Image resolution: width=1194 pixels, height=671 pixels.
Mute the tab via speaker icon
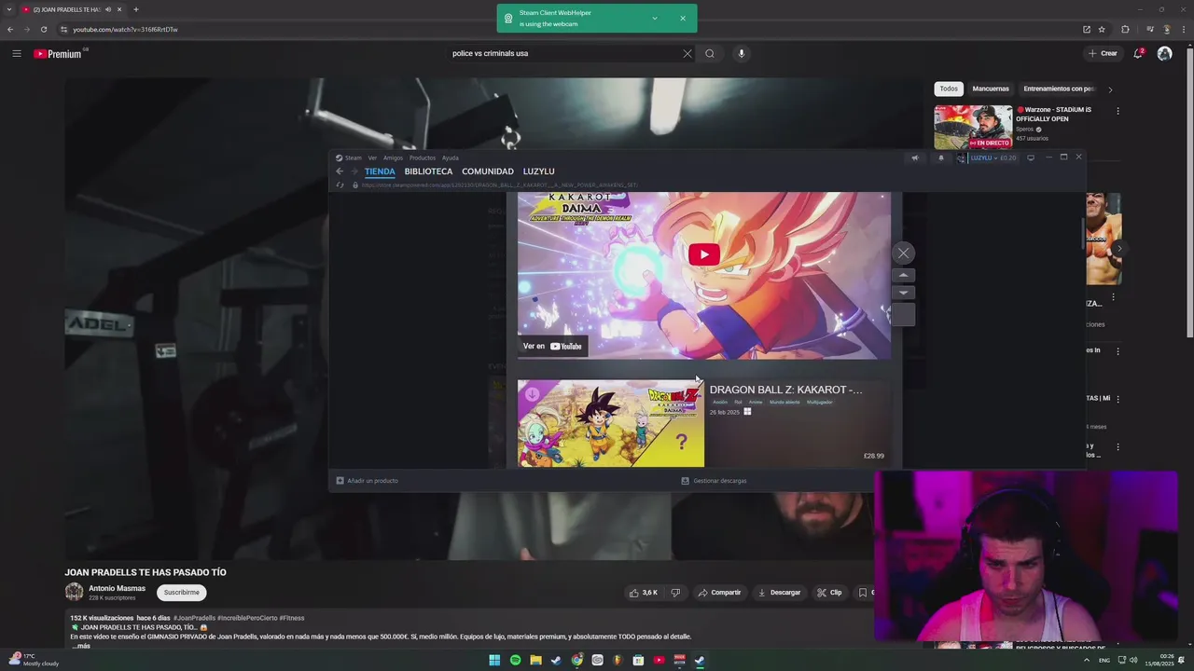(108, 9)
